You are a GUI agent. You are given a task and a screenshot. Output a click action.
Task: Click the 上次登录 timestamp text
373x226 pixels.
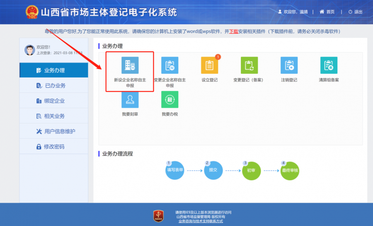click(59, 53)
